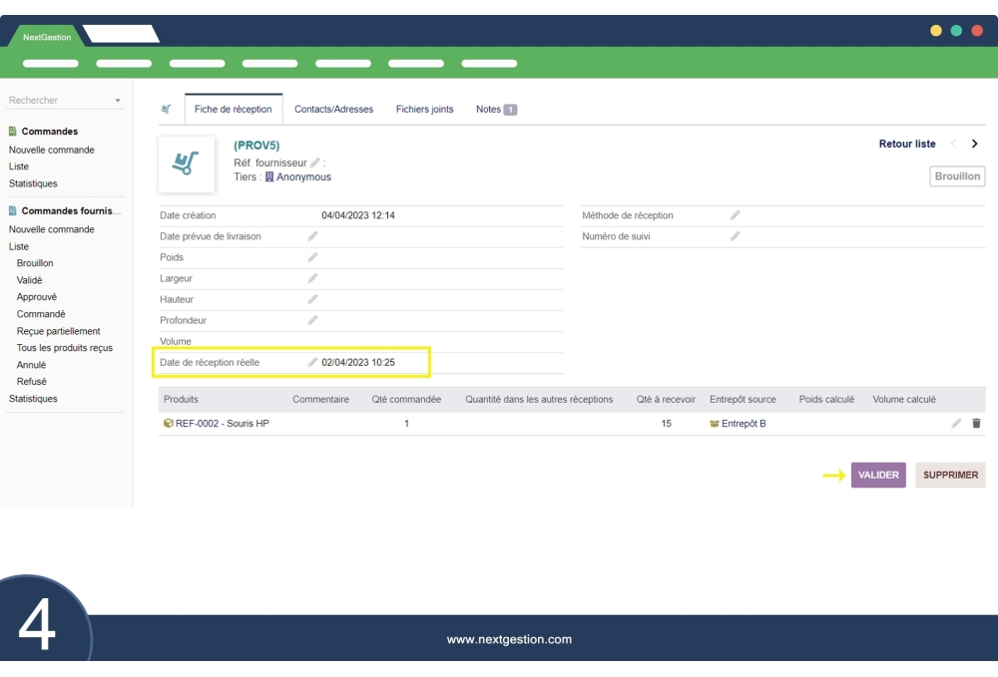This screenshot has height=677, width=998.
Task: Open the Fichiers joints tab
Action: coord(424,110)
